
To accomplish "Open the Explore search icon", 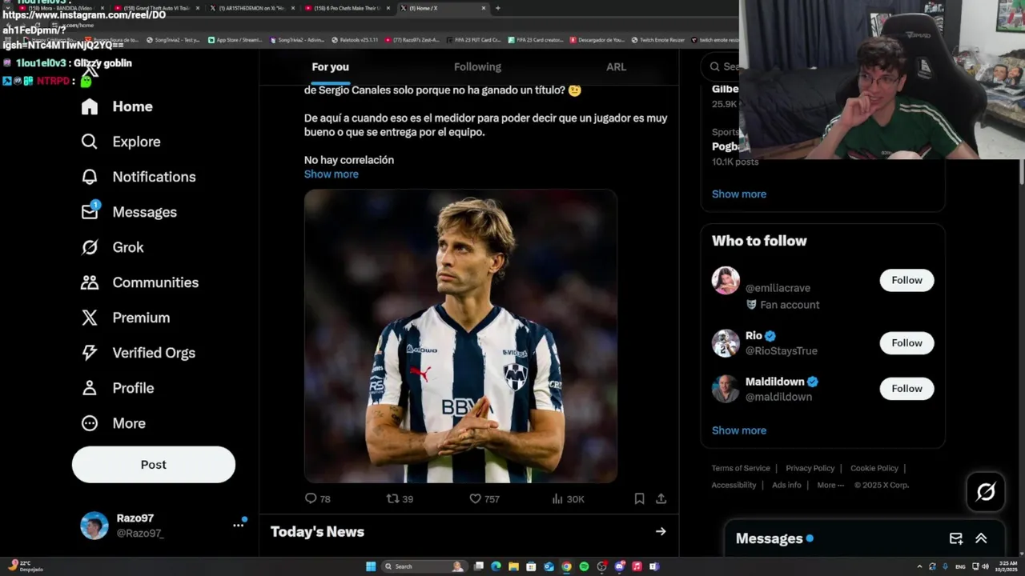I will [x=89, y=142].
